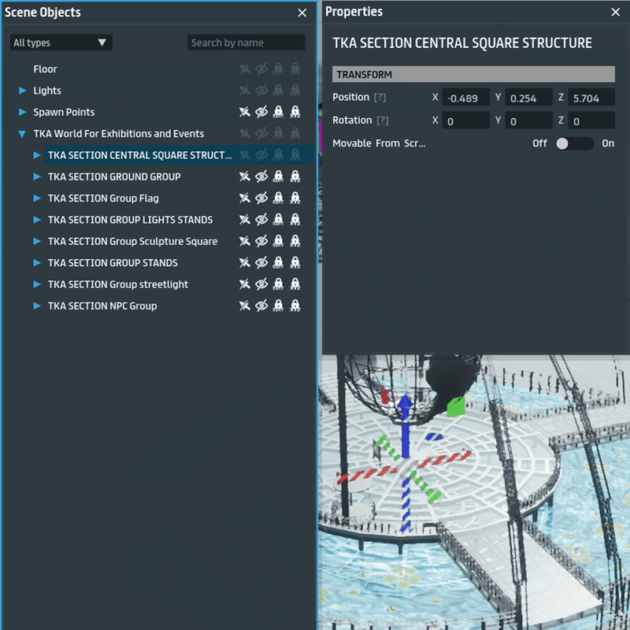630x630 pixels.
Task: Click the Search by name field
Action: (x=246, y=43)
